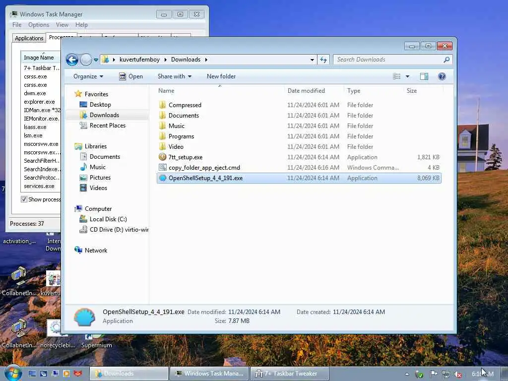Click the blue Help icon

click(442, 76)
